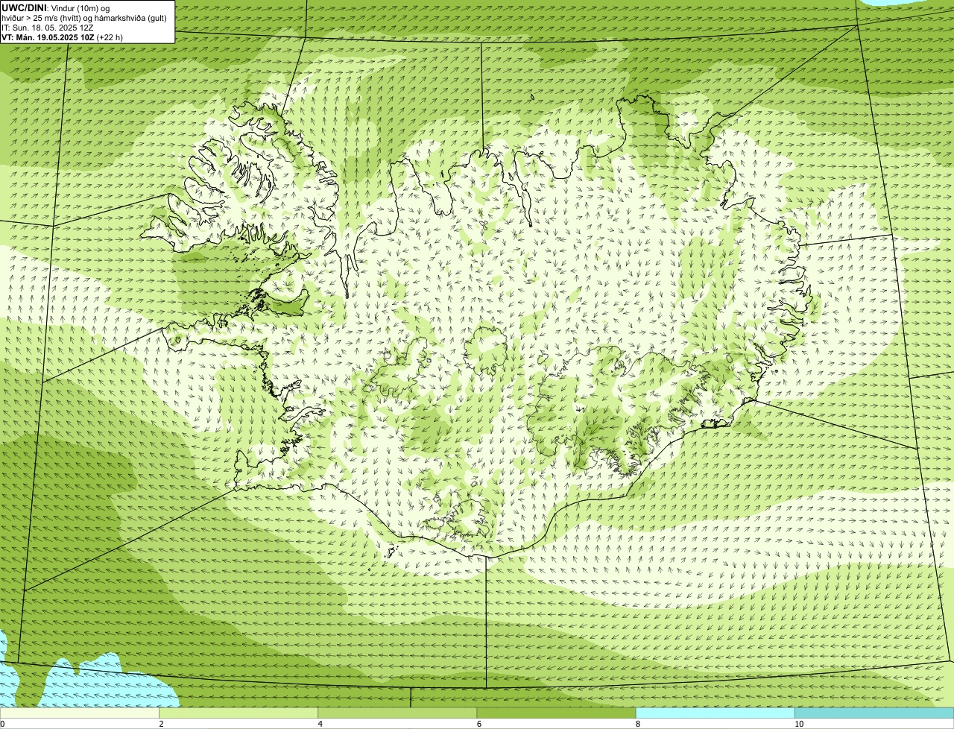Click the "10" colorbar tick label
Viewport: 954px width, 729px height.
tap(799, 724)
